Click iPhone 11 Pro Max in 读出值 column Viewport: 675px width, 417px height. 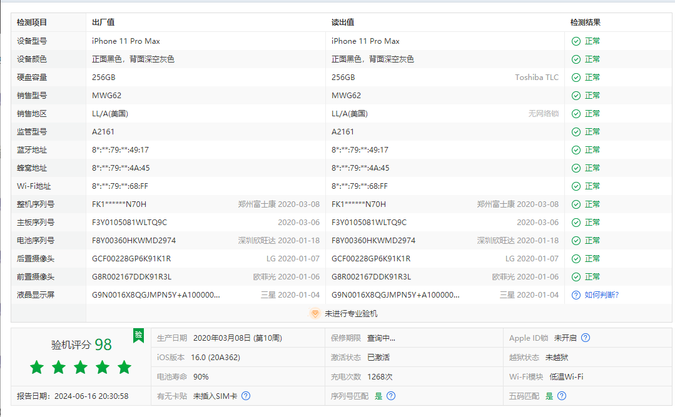pyautogui.click(x=365, y=41)
